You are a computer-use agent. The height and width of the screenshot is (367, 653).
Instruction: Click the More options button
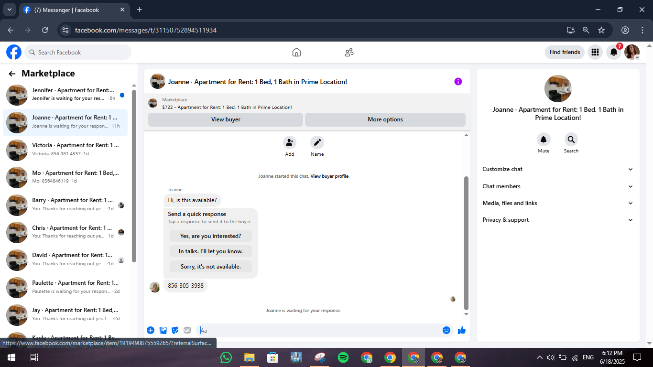385,119
